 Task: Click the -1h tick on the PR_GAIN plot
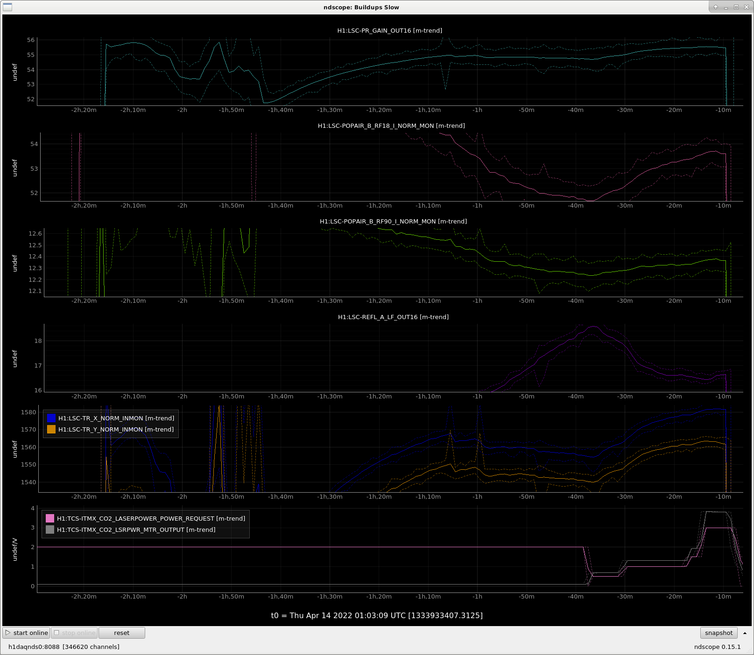[x=477, y=110]
